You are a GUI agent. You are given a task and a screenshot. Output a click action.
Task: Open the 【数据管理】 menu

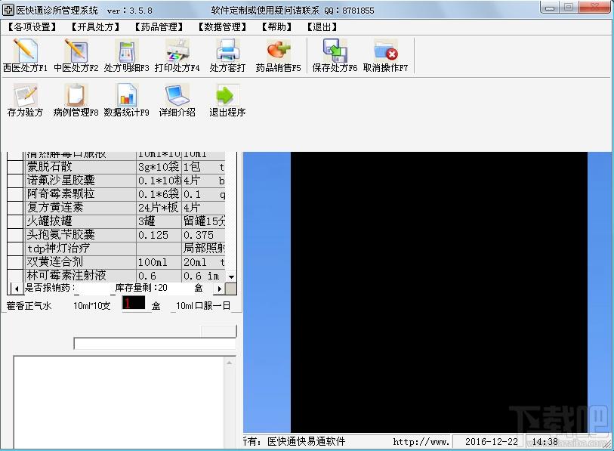point(222,27)
